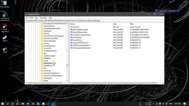
Task: Open the Help menu
Action: click(50, 18)
